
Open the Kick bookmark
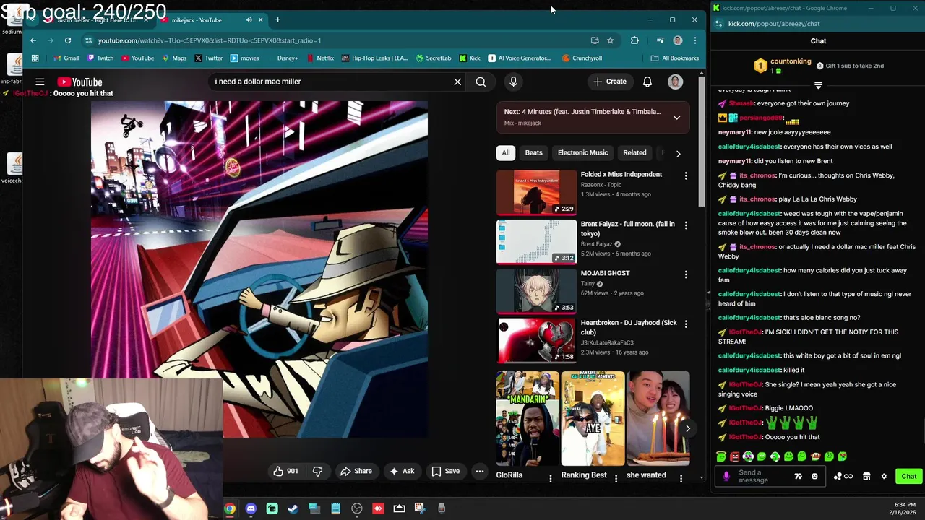(470, 58)
